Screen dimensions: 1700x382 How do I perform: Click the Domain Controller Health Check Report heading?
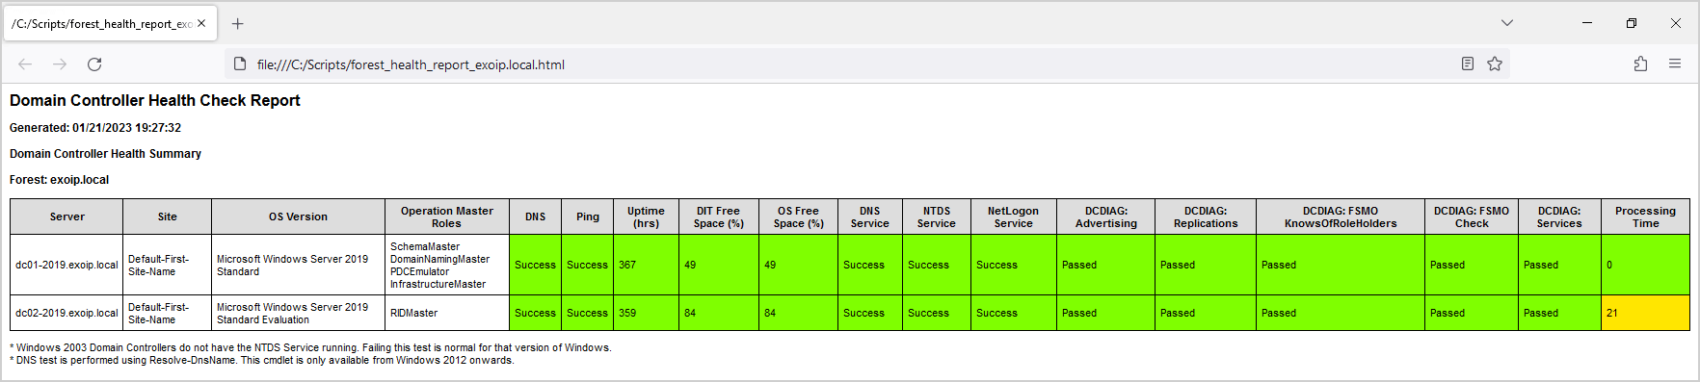155,100
